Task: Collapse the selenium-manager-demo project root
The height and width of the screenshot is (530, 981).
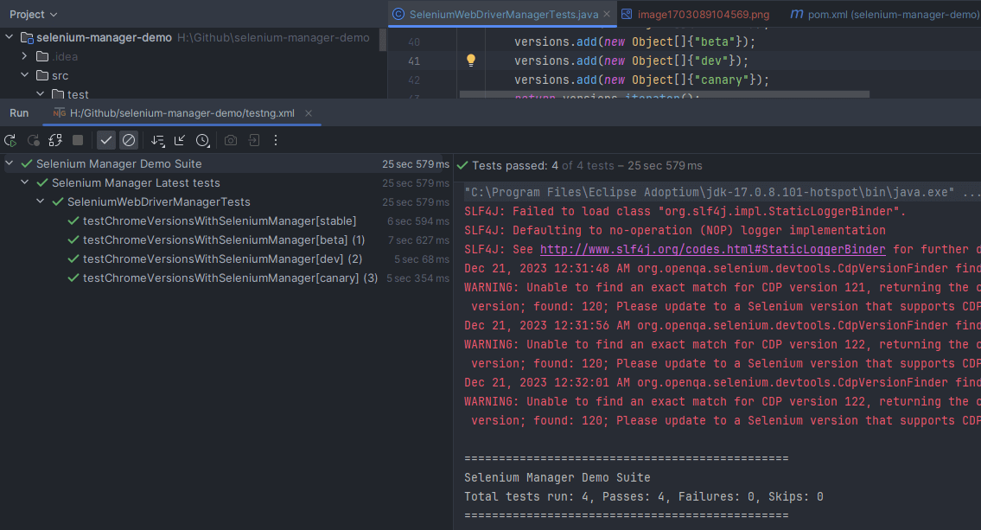Action: pos(9,38)
